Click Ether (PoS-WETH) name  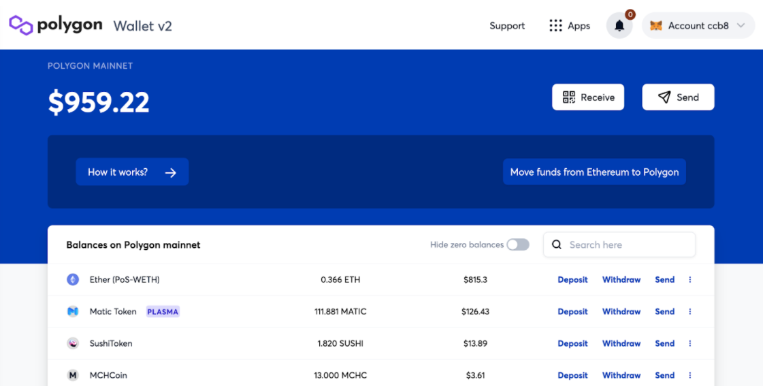tap(125, 279)
